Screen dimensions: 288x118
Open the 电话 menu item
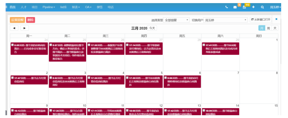click(x=111, y=7)
